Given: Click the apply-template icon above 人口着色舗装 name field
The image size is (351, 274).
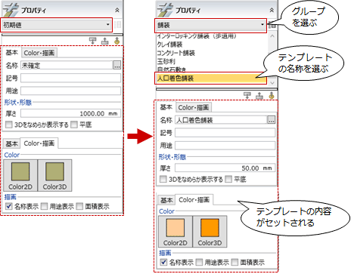Looking at the screenshot, I should tap(247, 95).
